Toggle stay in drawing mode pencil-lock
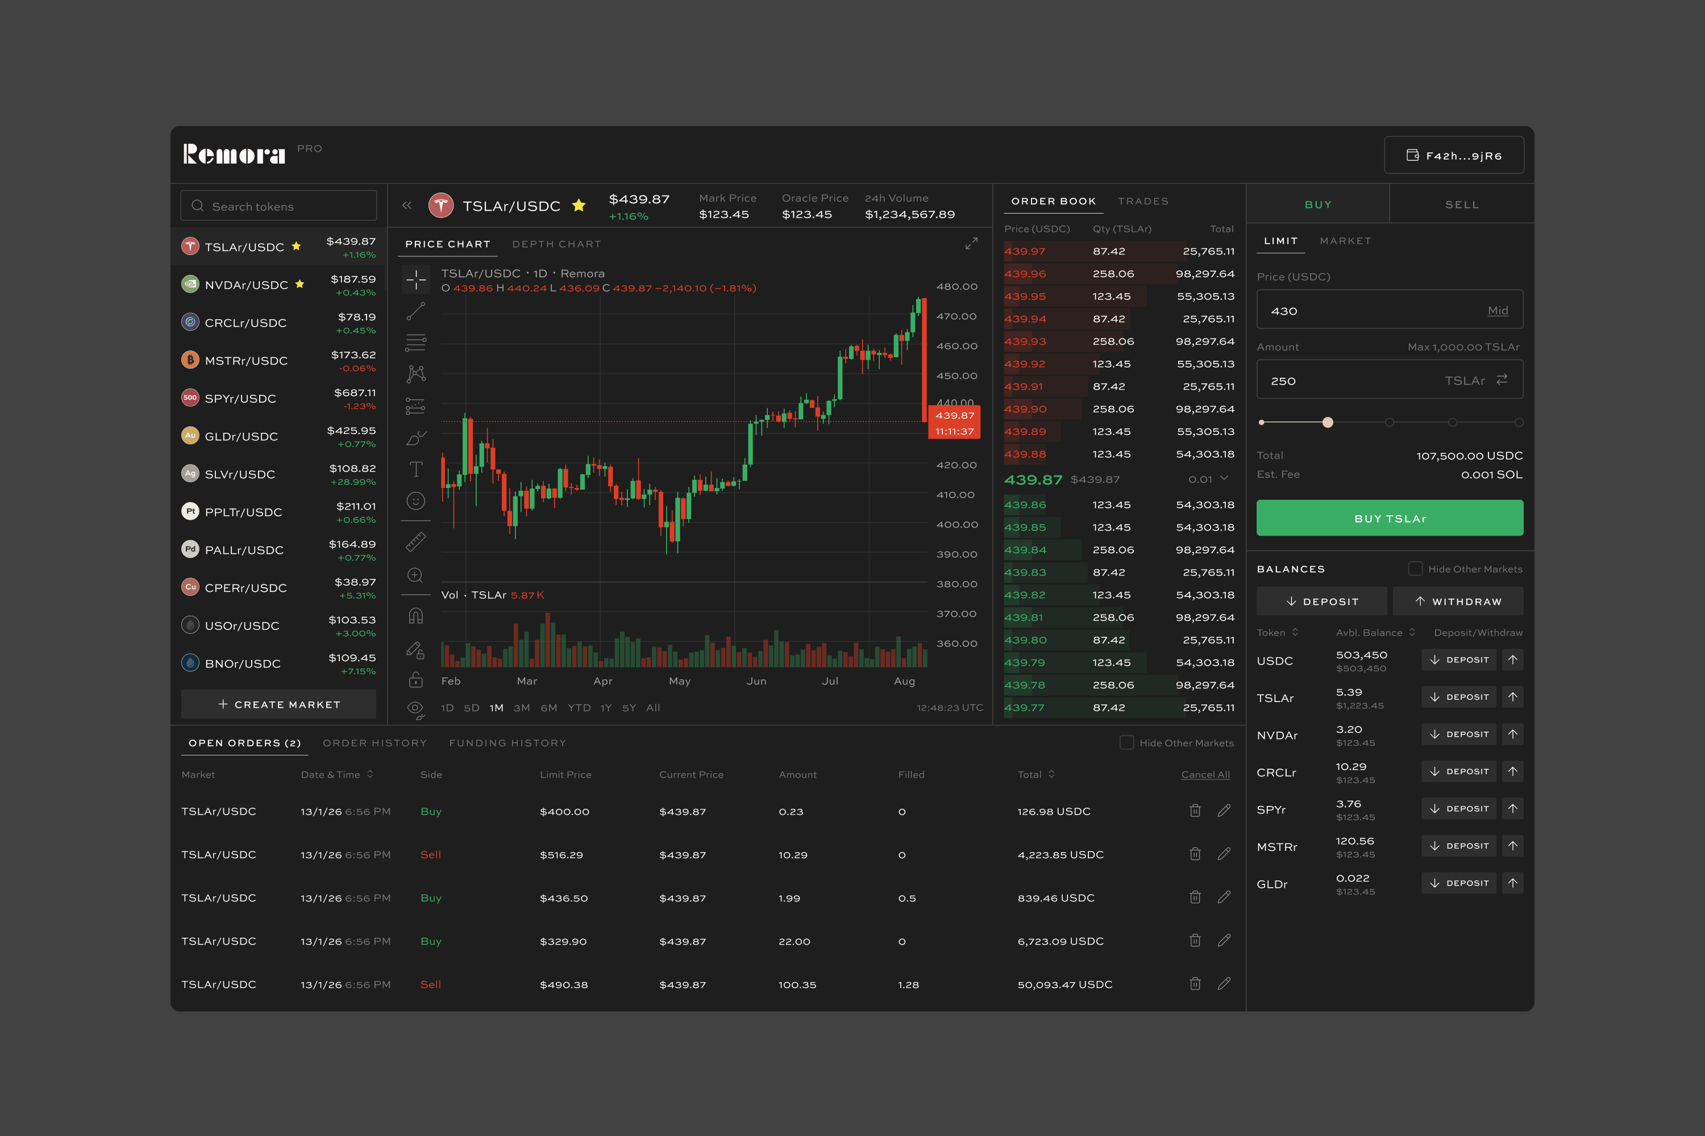 415,649
